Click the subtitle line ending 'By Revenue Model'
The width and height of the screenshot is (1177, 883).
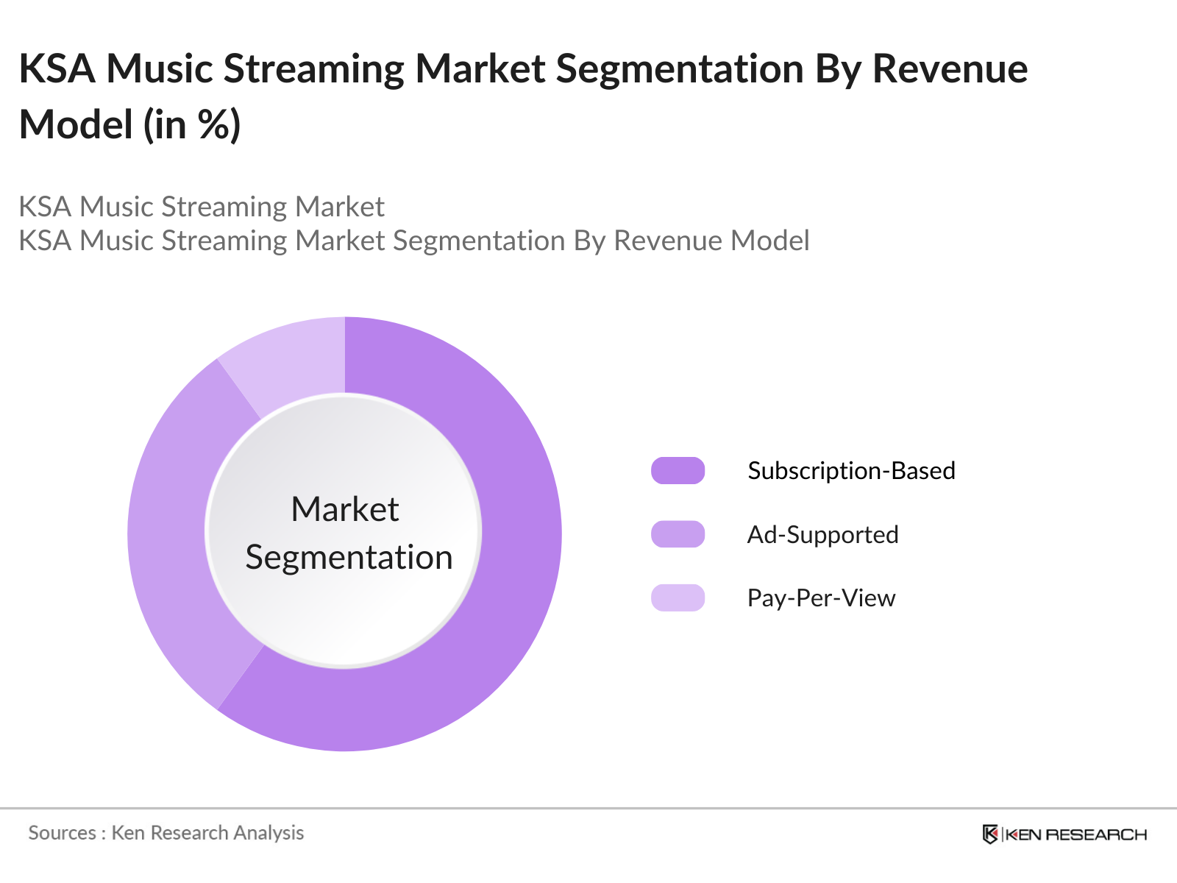click(413, 241)
